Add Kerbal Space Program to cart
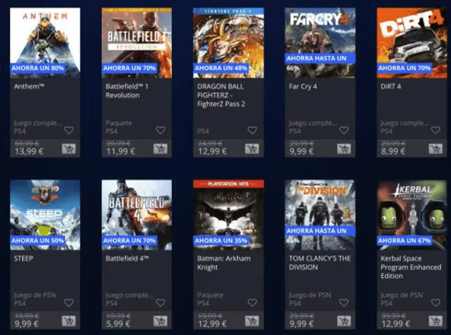451x335 pixels. [x=435, y=321]
